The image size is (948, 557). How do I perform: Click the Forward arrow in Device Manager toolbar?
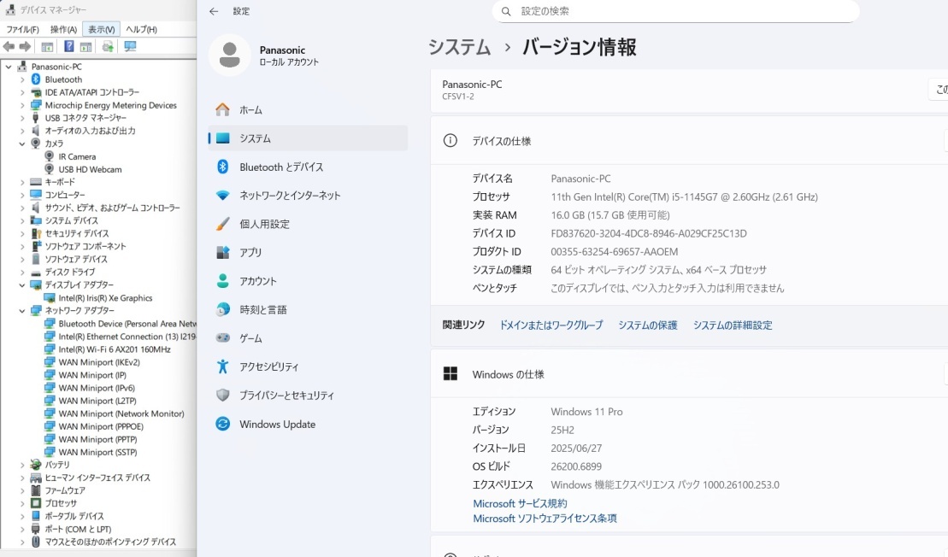[25, 46]
